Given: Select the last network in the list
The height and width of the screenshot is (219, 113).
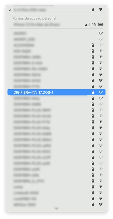Looking at the screenshot, I should click(56, 205).
